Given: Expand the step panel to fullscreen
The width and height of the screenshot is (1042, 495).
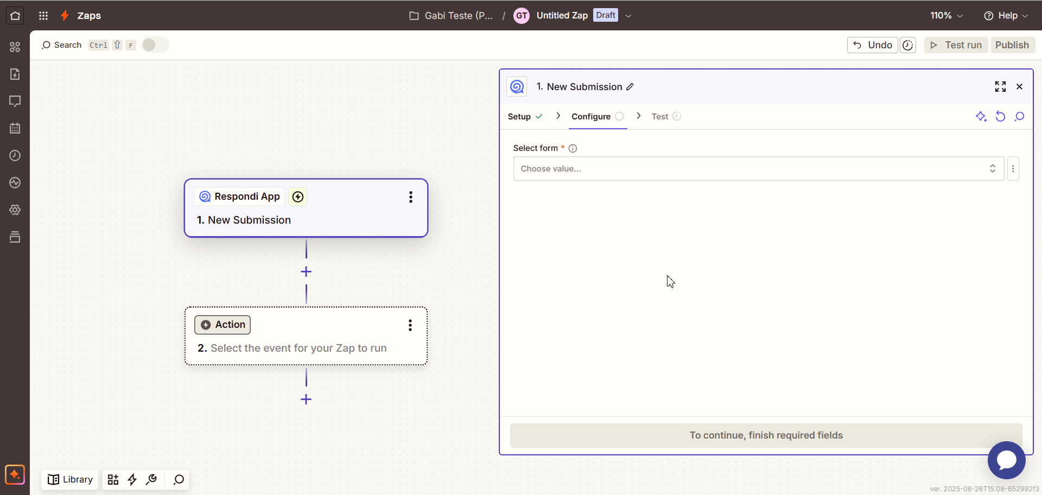Looking at the screenshot, I should click(x=1000, y=87).
